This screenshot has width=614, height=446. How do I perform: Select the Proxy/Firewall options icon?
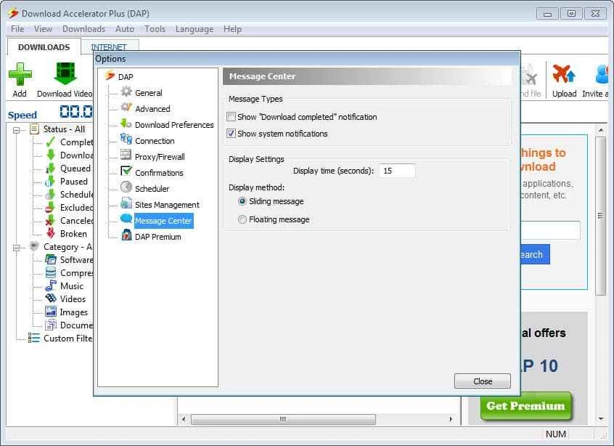click(x=126, y=156)
